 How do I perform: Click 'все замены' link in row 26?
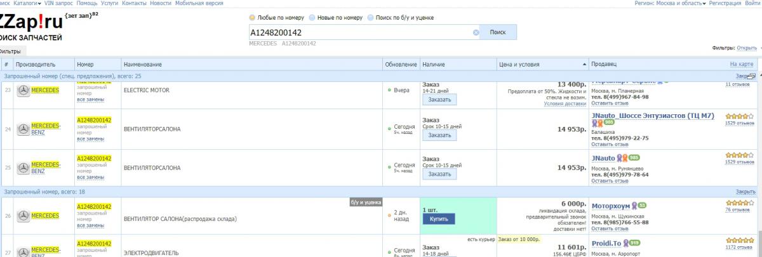click(x=90, y=225)
